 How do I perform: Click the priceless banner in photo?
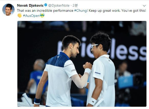pyautogui.click(x=102, y=50)
